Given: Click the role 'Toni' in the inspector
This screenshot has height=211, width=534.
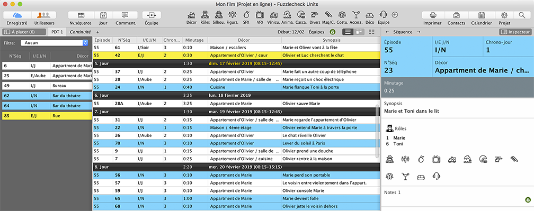Looking at the screenshot, I should coord(398,144).
